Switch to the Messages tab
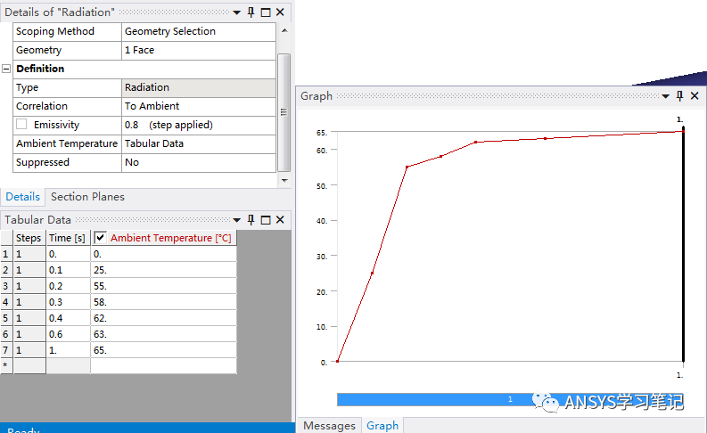This screenshot has width=707, height=433. point(329,425)
